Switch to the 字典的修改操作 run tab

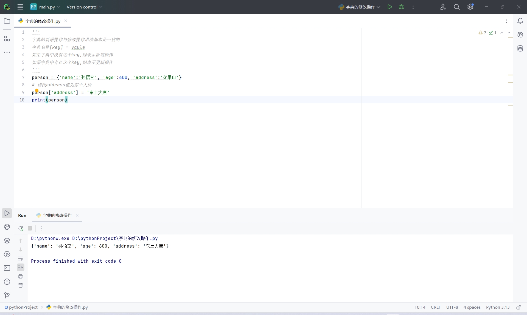point(57,215)
